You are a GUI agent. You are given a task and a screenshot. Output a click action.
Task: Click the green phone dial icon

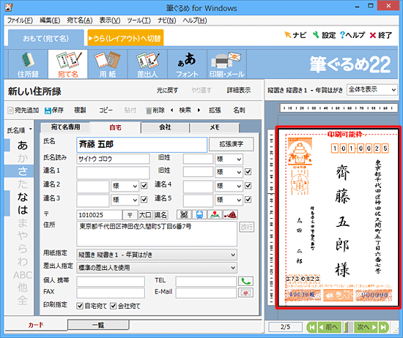point(245,281)
